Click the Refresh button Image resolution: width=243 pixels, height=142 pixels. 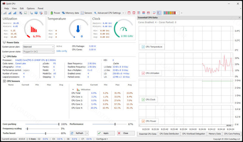pos(78,133)
